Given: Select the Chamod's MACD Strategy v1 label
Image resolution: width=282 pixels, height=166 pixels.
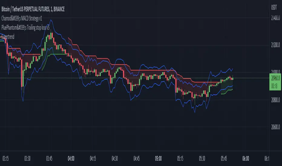Looking at the screenshot, I should (22, 18).
